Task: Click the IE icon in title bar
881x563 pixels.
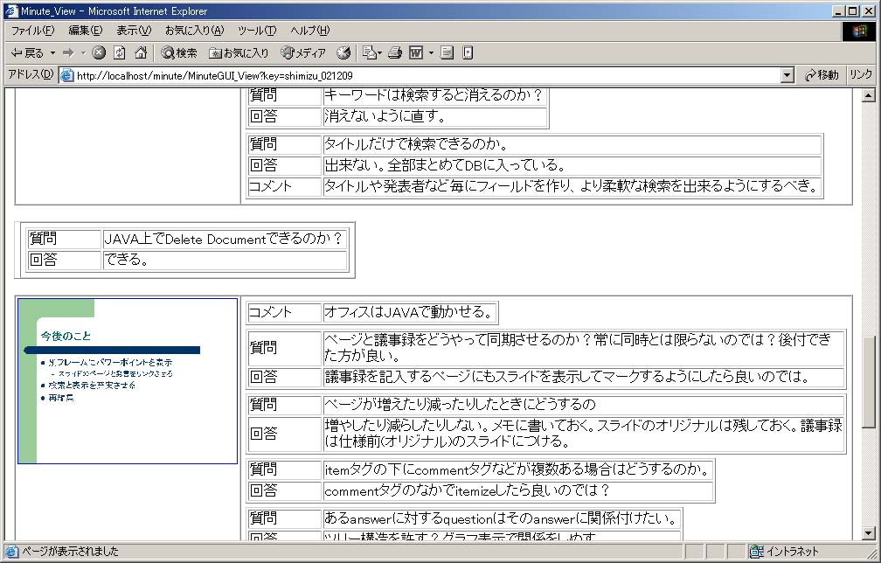Action: click(x=10, y=10)
